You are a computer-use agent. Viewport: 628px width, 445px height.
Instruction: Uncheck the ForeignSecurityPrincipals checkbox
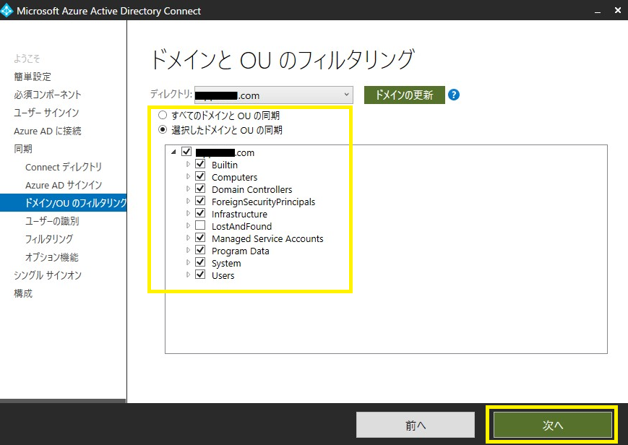pyautogui.click(x=200, y=201)
